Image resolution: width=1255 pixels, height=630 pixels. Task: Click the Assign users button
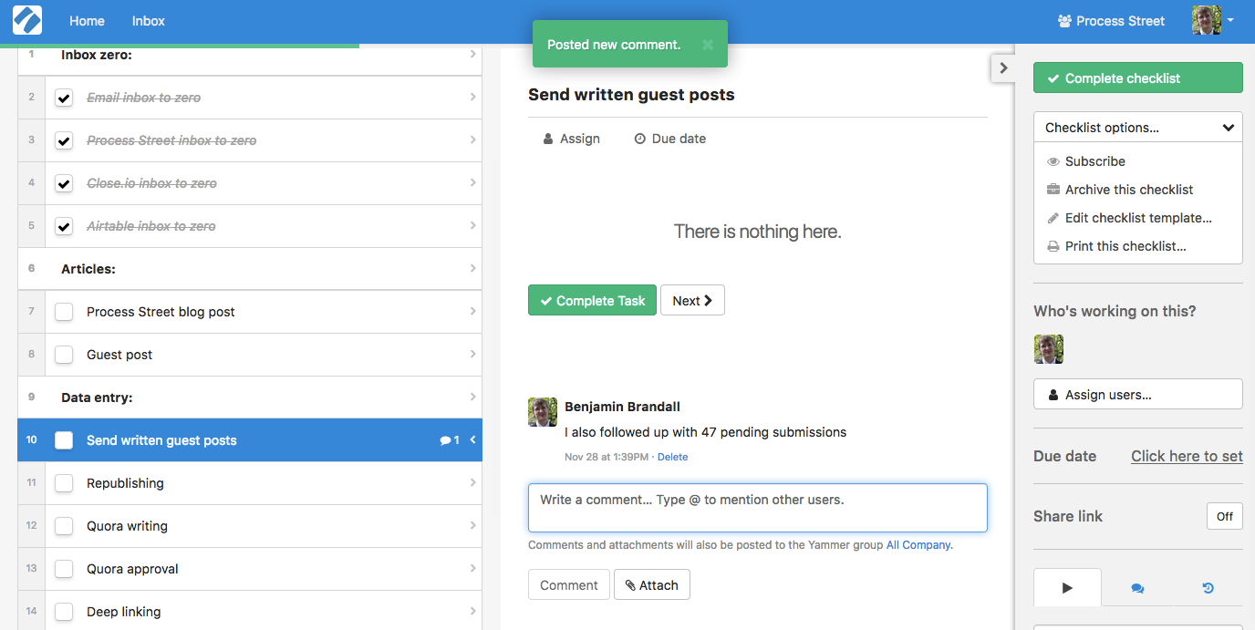pos(1138,395)
